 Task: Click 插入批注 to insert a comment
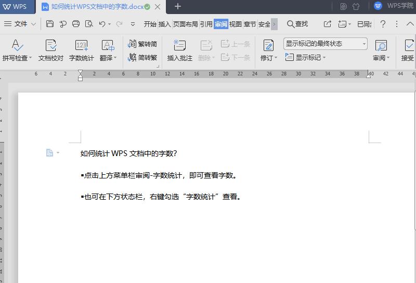(179, 50)
